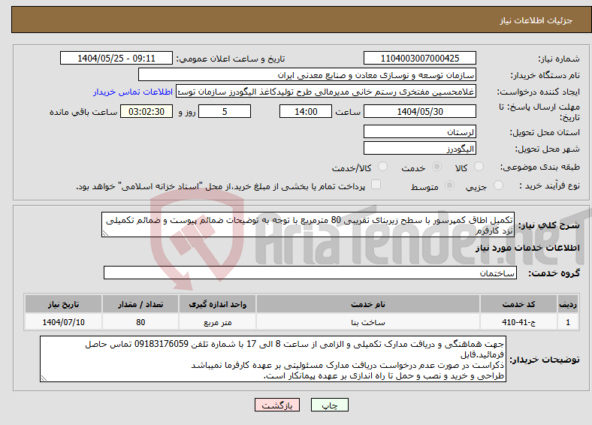Click row number cell 1
This screenshot has height=425, width=592.
(568, 322)
